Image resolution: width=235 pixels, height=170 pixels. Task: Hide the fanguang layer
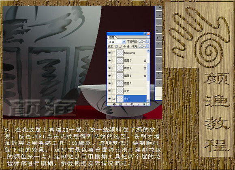click(109, 53)
